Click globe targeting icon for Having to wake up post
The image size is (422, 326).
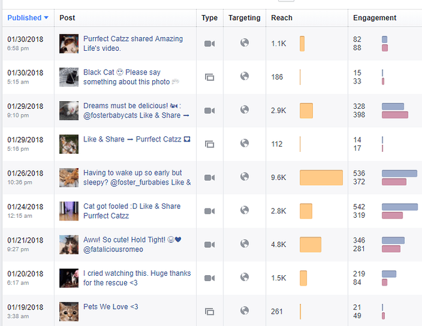pyautogui.click(x=244, y=177)
